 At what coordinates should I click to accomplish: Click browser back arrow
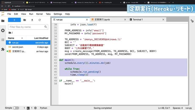[2, 6]
